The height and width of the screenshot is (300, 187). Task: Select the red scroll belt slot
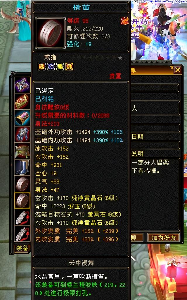click(22, 101)
